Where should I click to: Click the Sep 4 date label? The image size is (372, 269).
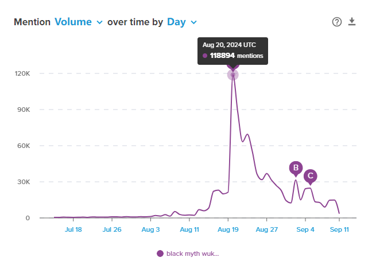[x=305, y=230]
